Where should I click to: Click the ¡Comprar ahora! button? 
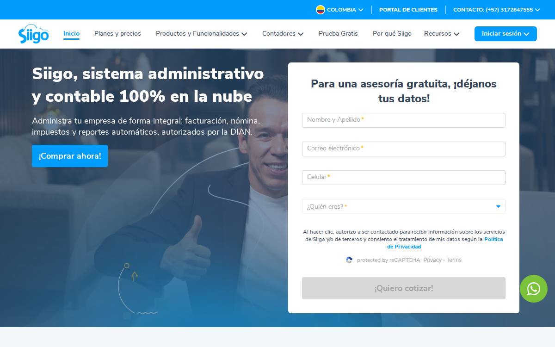(70, 156)
